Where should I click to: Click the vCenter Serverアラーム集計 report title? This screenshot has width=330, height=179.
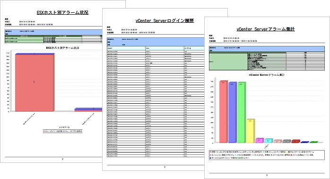click(x=266, y=29)
